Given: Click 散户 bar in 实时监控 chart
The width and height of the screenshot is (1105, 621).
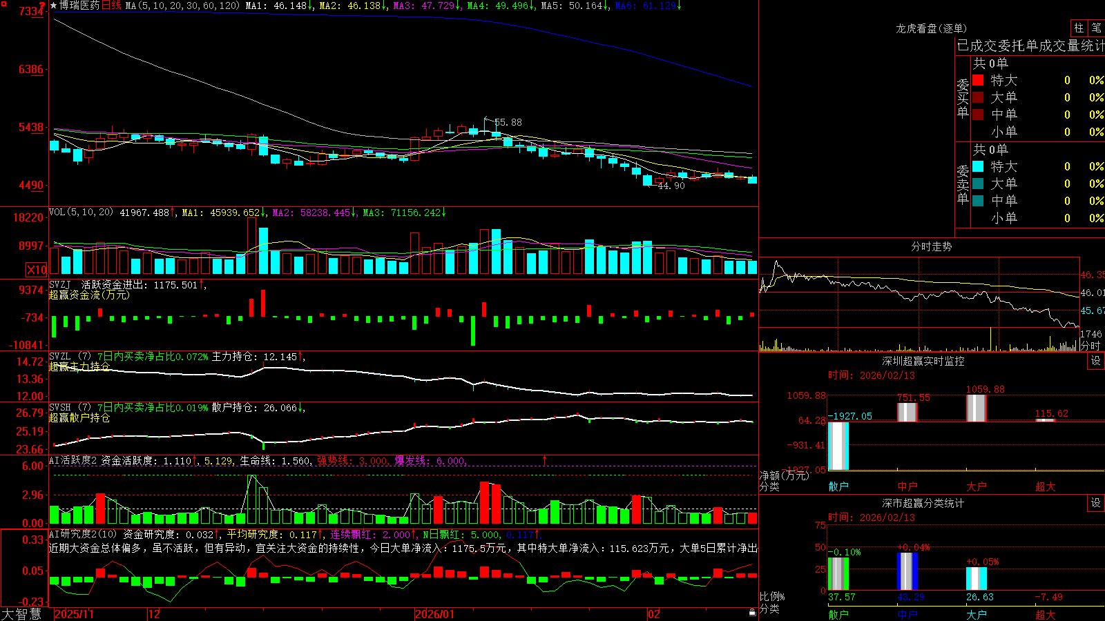Looking at the screenshot, I should click(x=838, y=446).
